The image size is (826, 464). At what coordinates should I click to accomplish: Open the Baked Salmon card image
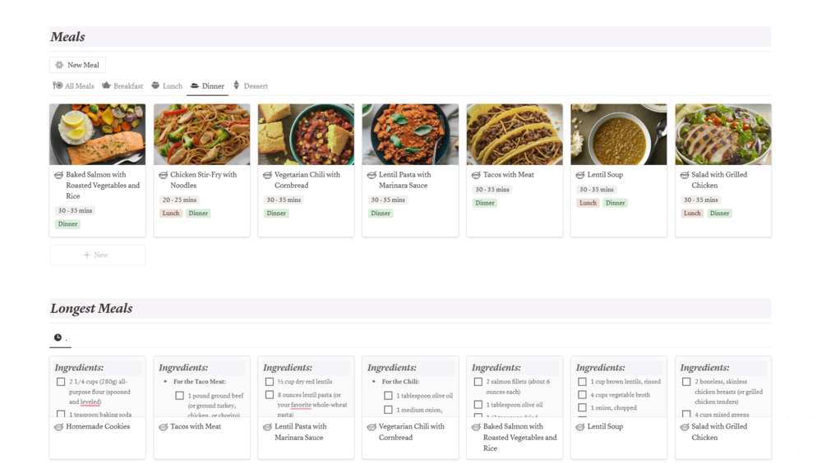[97, 134]
